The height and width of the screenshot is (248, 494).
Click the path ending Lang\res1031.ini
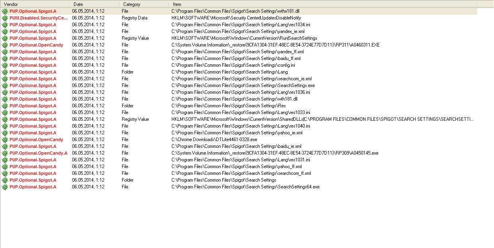tap(241, 160)
